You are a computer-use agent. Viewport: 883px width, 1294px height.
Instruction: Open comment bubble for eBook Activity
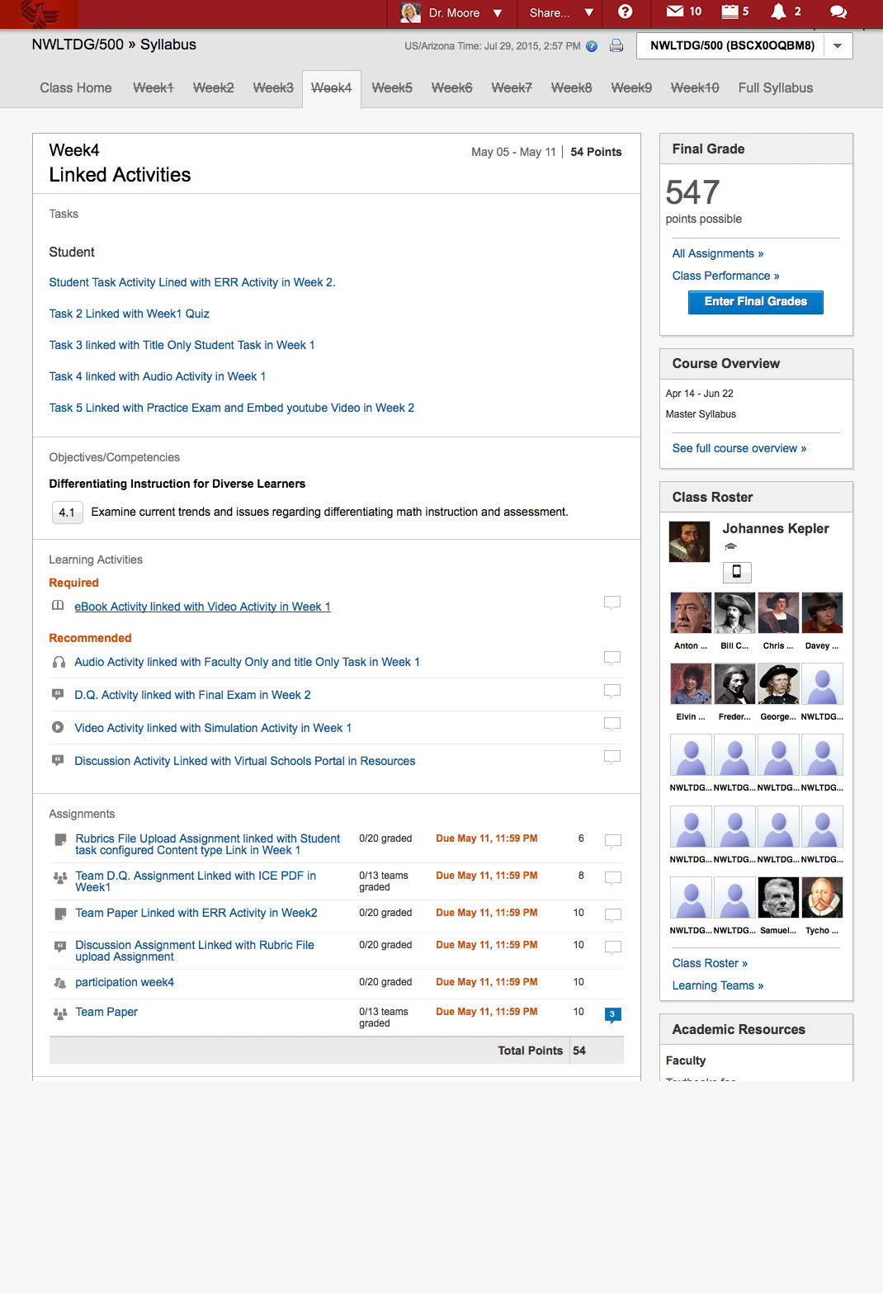pyautogui.click(x=612, y=603)
